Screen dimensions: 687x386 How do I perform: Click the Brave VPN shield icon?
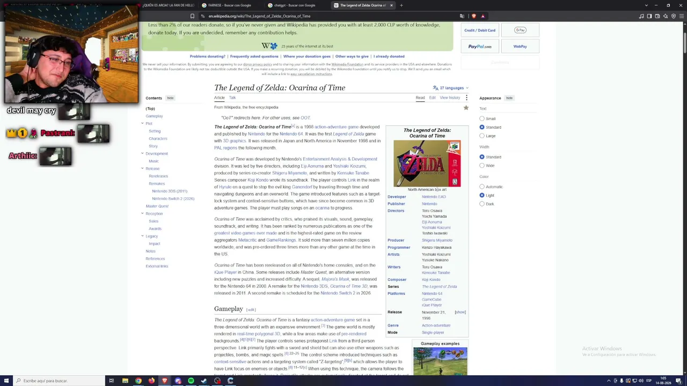pyautogui.click(x=674, y=16)
